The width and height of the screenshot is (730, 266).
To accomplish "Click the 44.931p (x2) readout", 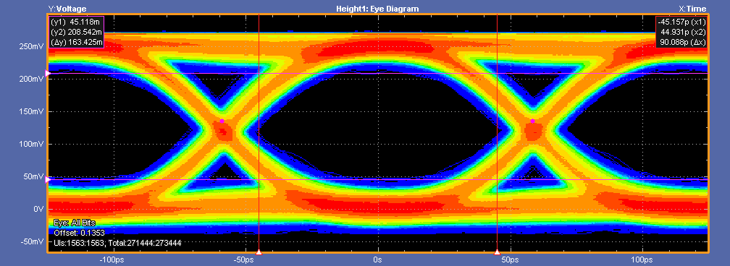I will [x=684, y=32].
